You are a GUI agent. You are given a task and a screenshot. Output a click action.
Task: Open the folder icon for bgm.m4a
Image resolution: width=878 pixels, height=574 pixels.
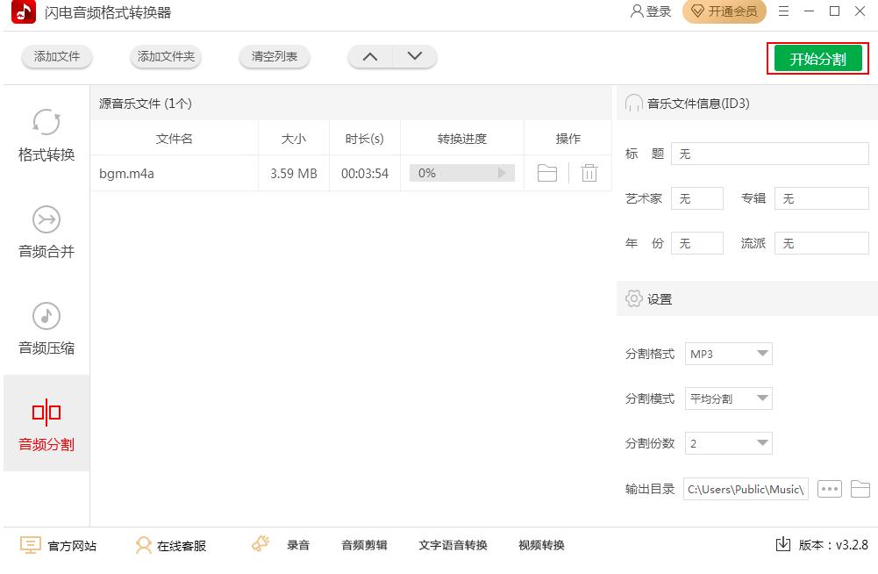click(546, 173)
